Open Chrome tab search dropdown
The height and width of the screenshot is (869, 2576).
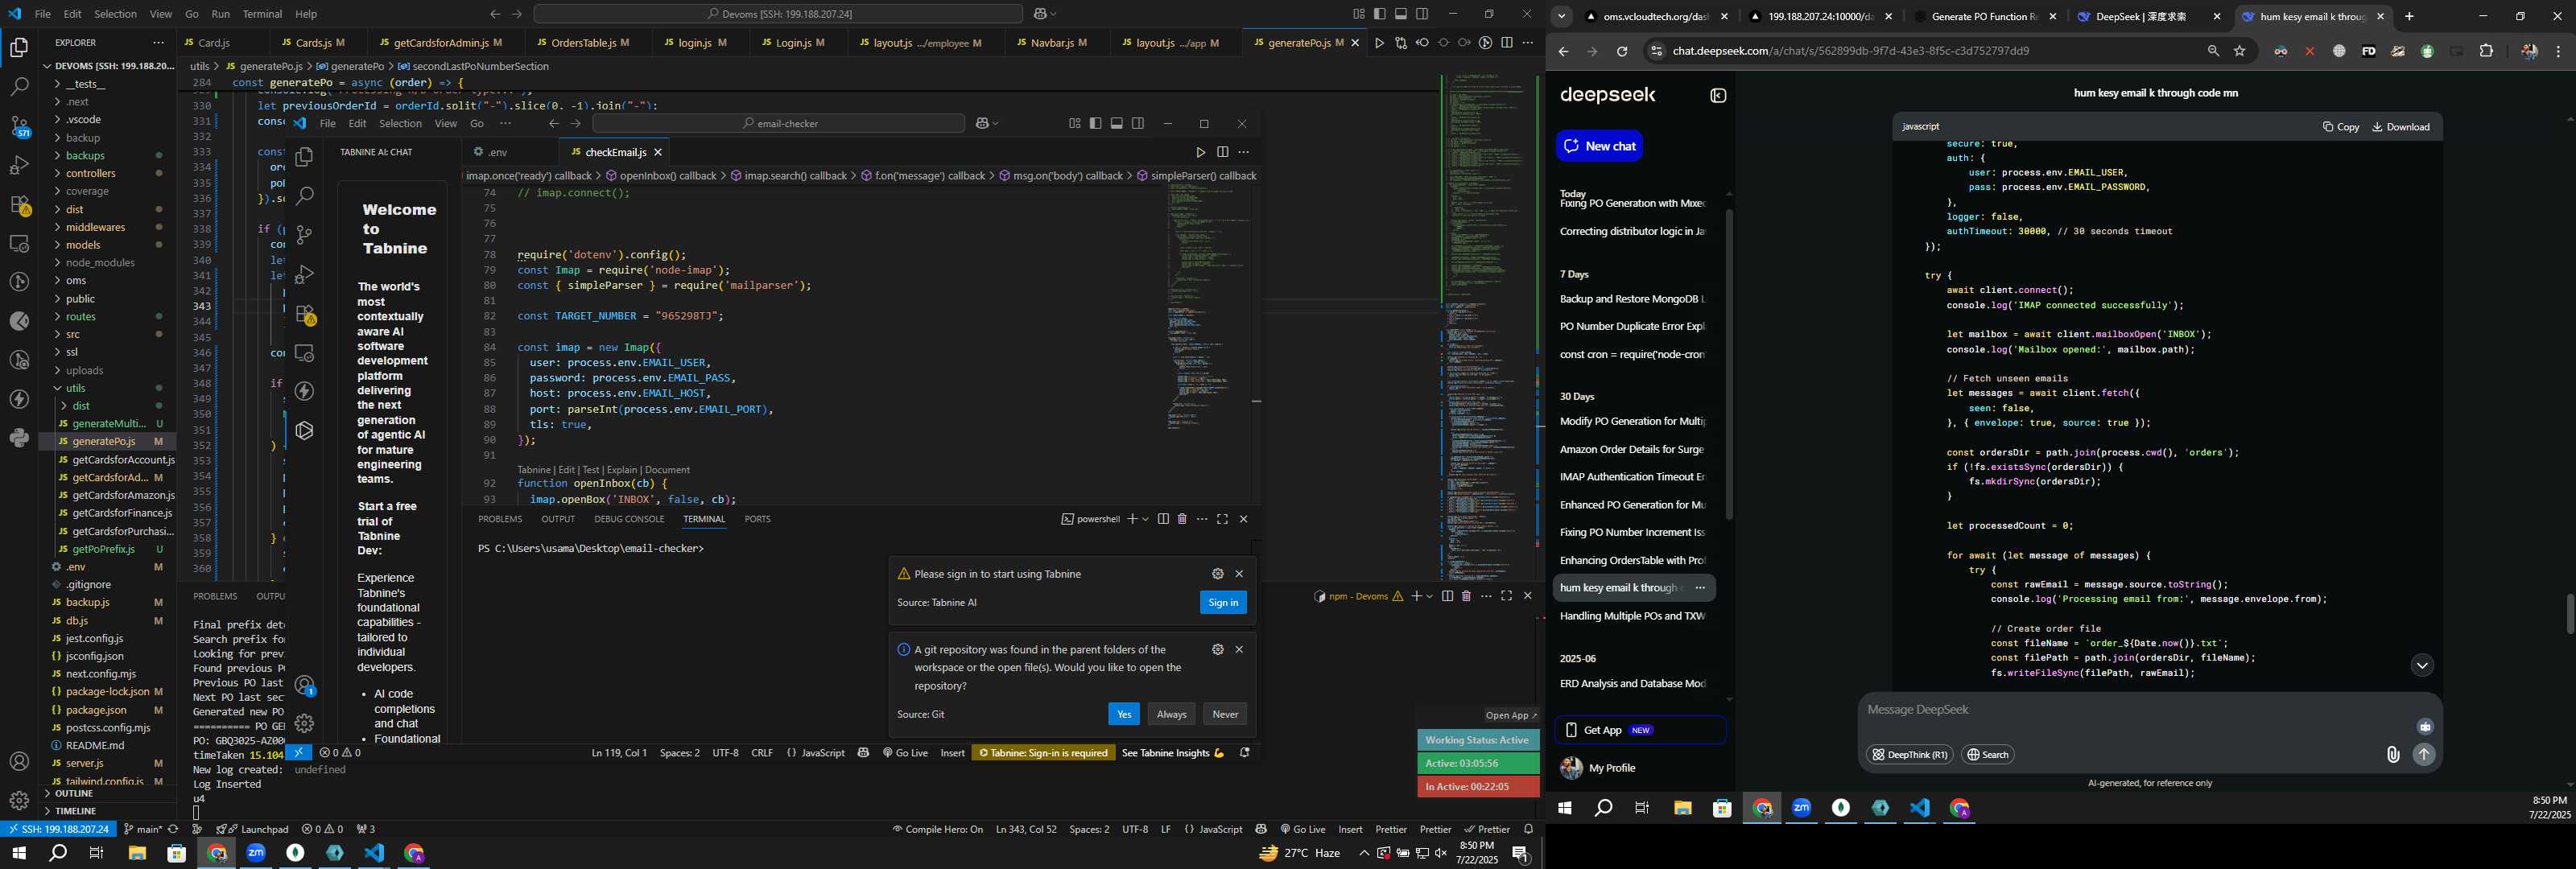[1561, 17]
